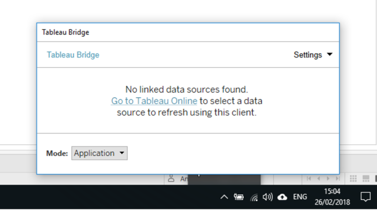Open the Mode Application dropdown

coord(99,153)
